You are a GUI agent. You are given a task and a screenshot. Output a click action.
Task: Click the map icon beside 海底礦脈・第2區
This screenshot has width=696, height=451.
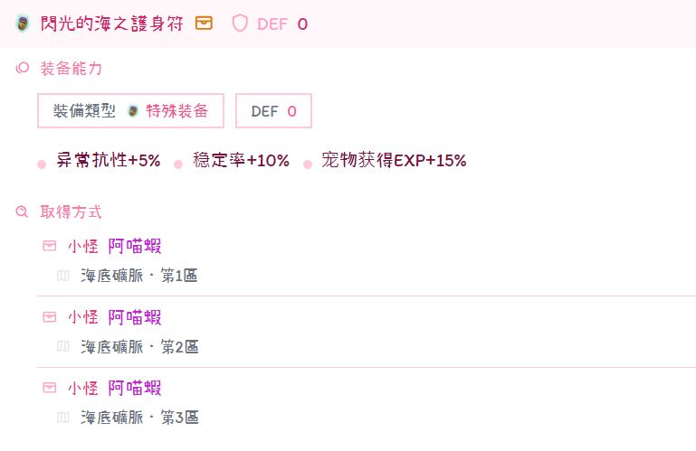62,346
